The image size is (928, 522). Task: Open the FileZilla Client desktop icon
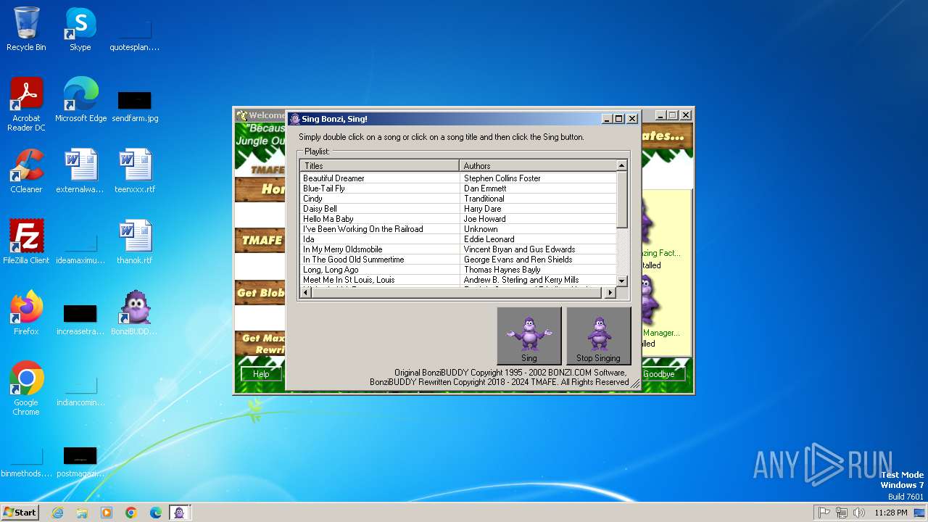26,242
